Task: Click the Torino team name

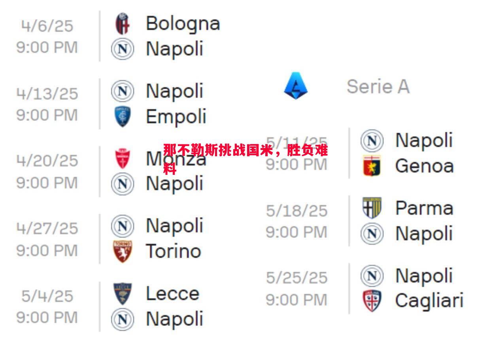Action: pos(174,251)
